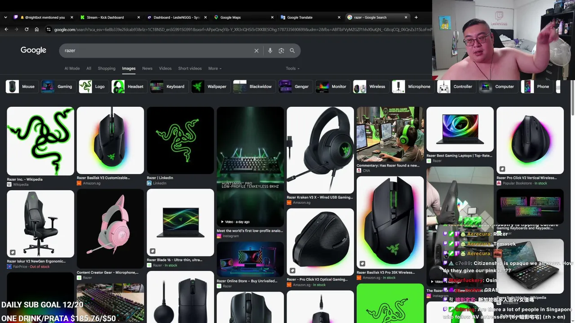Viewport: 575px width, 323px height.
Task: Open a new browser tab
Action: 416,17
